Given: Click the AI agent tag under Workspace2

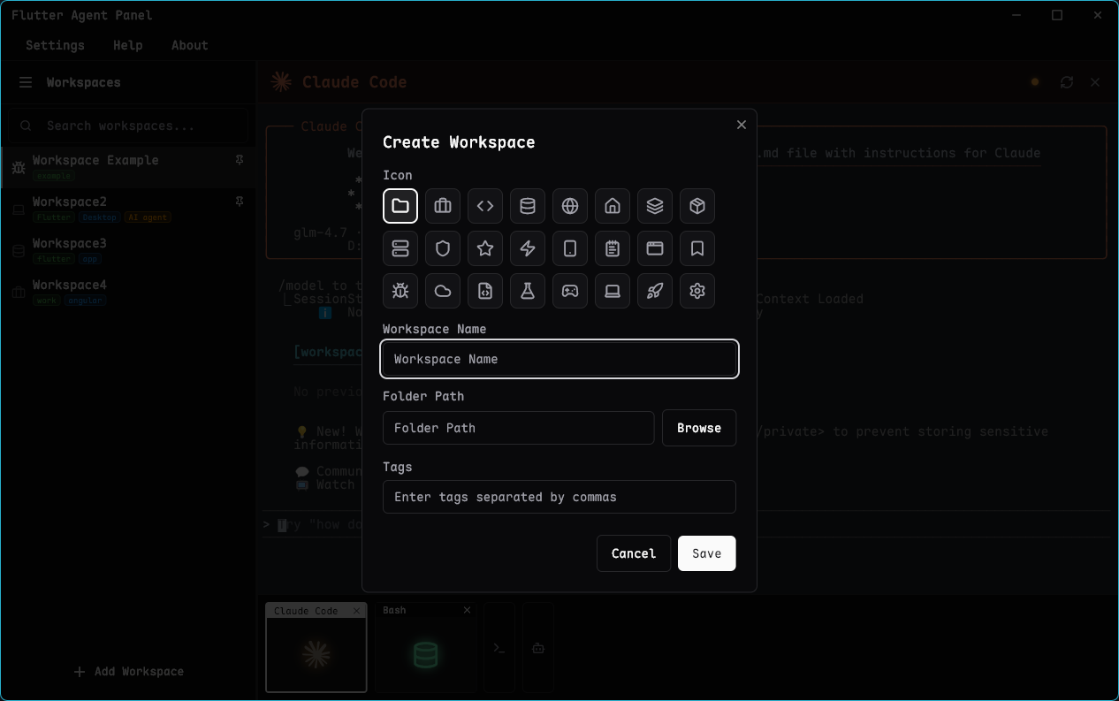Looking at the screenshot, I should [147, 217].
